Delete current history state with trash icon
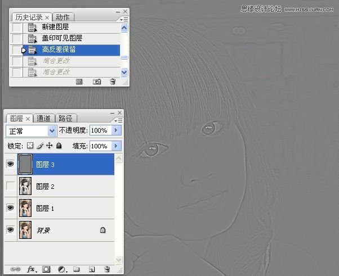This screenshot has height=276, width=339. (x=113, y=82)
